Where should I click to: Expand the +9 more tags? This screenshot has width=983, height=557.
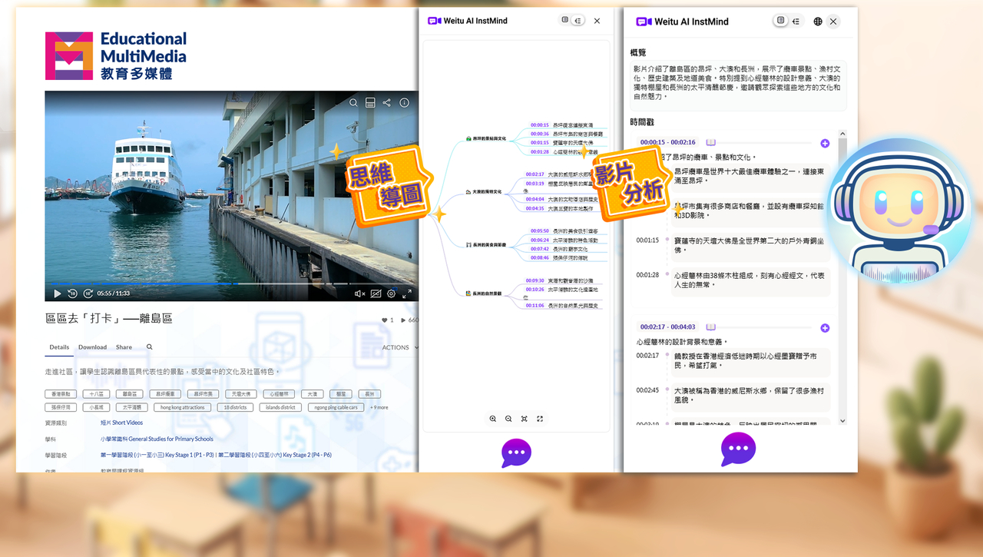pos(379,407)
